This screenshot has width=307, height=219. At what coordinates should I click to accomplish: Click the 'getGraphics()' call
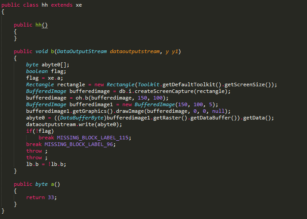[x=93, y=111]
